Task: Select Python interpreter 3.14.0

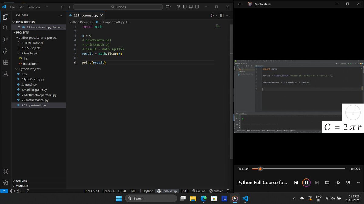Action: coord(184,191)
